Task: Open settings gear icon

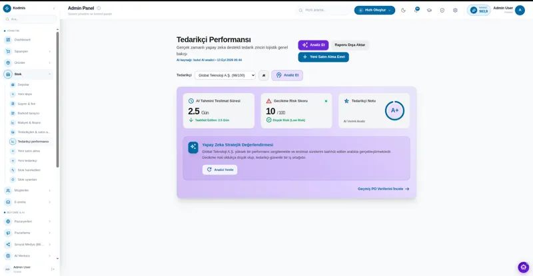Action: click(455, 10)
